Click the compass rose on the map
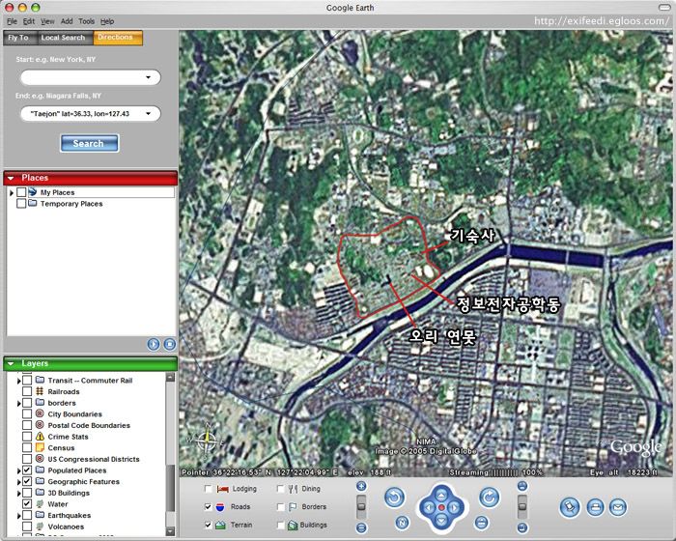676x541 pixels. (x=207, y=441)
